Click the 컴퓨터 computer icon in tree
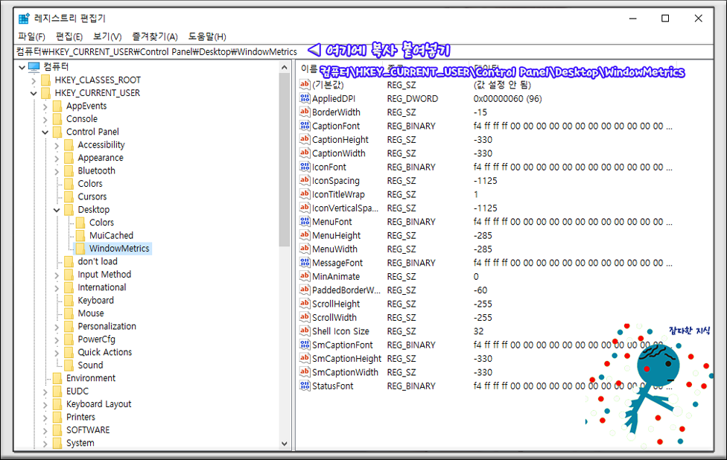The image size is (727, 460). coord(34,67)
